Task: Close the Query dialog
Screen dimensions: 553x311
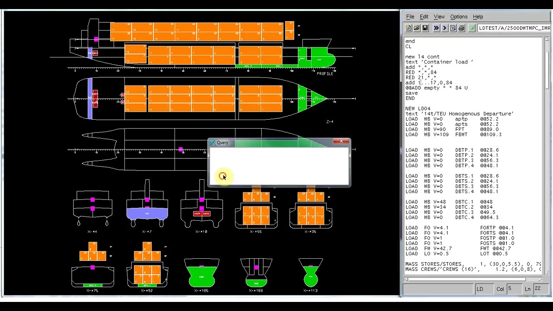Action: click(x=341, y=142)
